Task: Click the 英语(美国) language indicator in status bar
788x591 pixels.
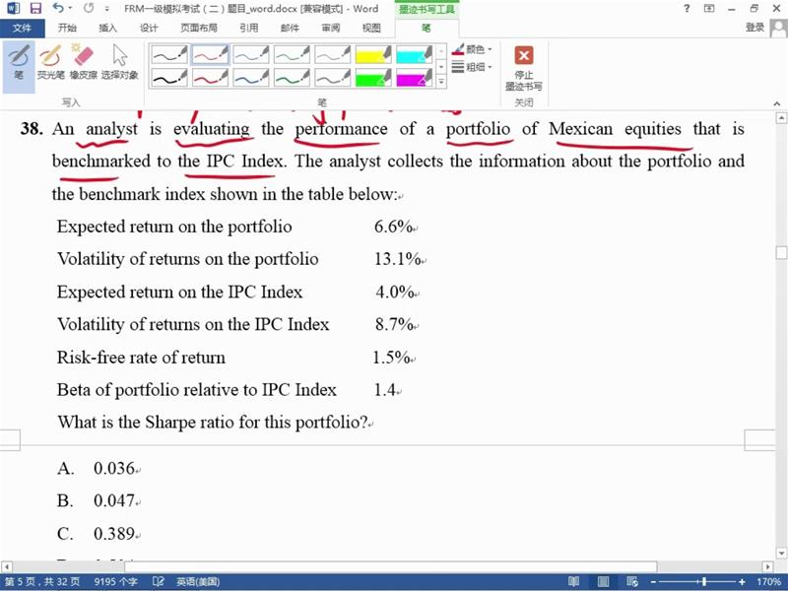Action: [201, 582]
